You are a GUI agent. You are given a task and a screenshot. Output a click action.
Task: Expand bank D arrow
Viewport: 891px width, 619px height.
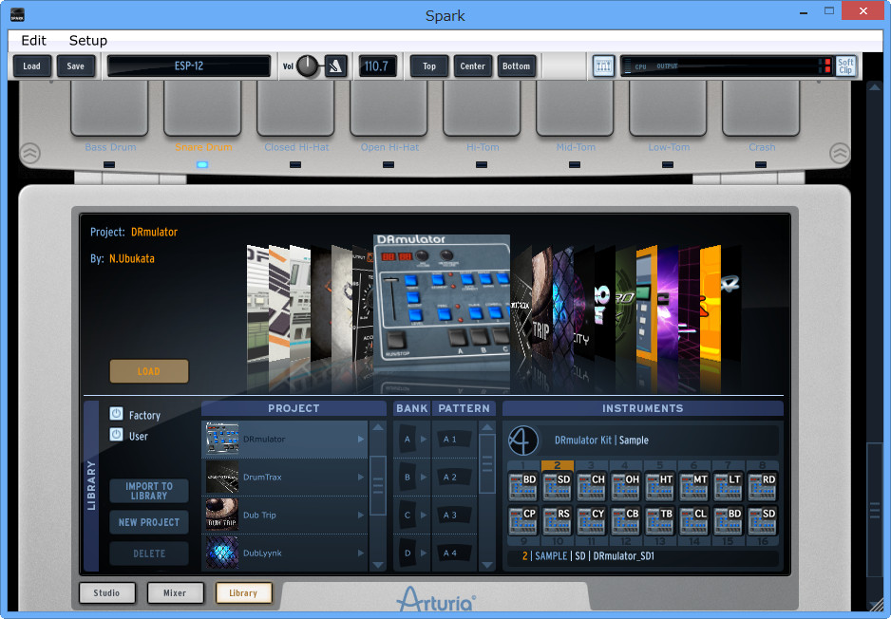tap(424, 553)
